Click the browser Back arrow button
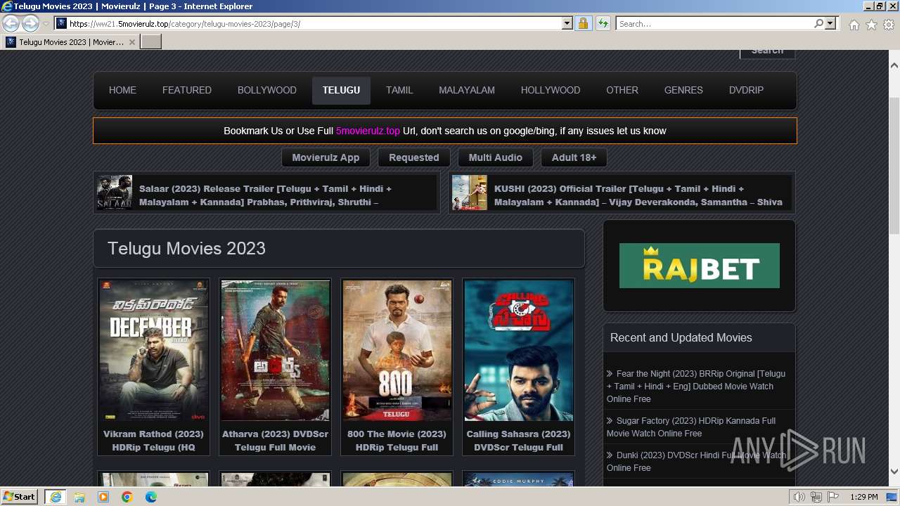 point(11,24)
